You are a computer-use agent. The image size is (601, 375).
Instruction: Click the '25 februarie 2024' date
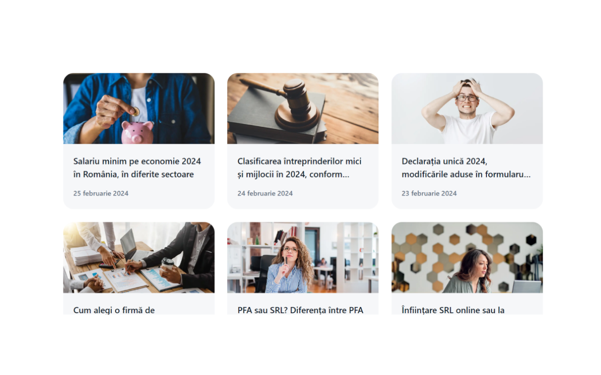pyautogui.click(x=101, y=193)
